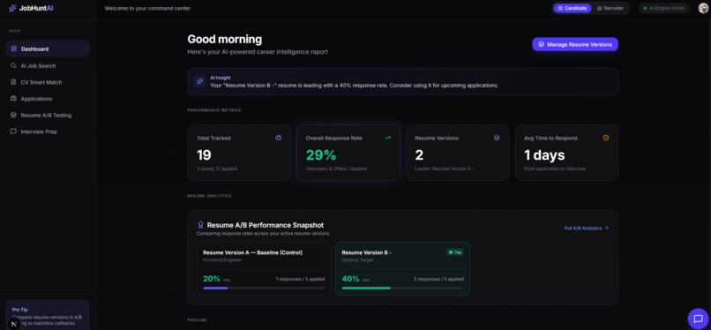
Task: Click the layers icon on Resume Versions card
Action: click(497, 138)
